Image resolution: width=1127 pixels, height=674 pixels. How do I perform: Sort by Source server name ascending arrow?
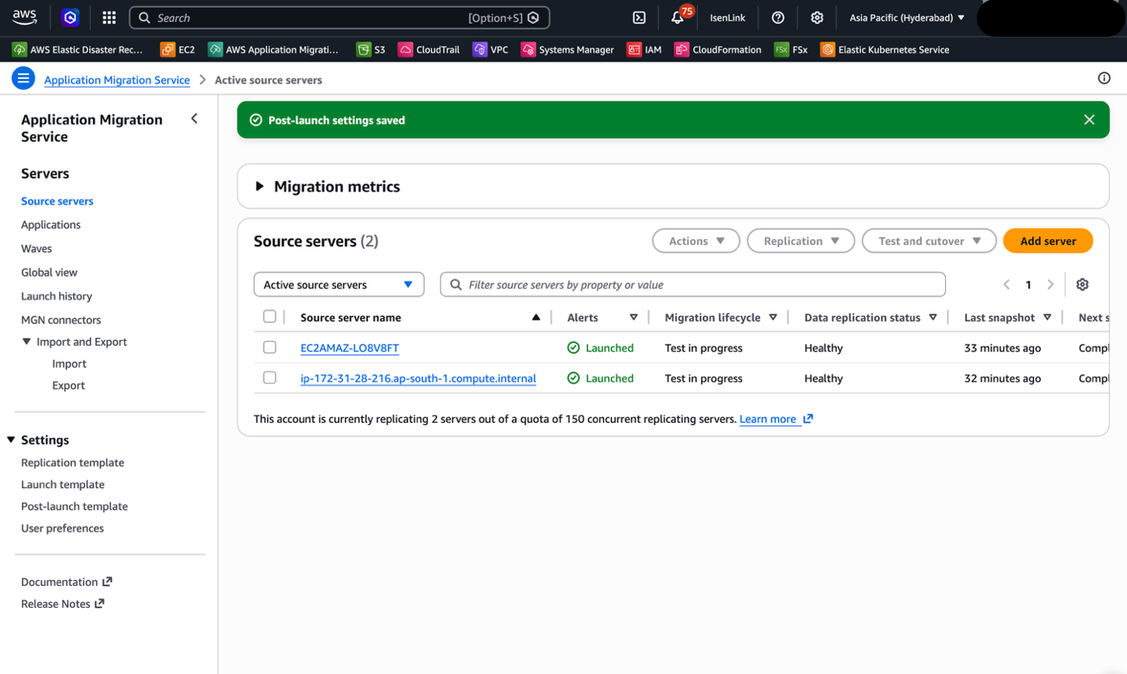[536, 317]
